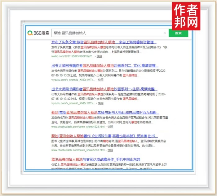The width and height of the screenshot is (217, 196).
Task: Clear the search box with the X icon
Action: 165,33
